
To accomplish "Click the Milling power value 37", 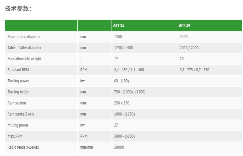I will (116, 125).
